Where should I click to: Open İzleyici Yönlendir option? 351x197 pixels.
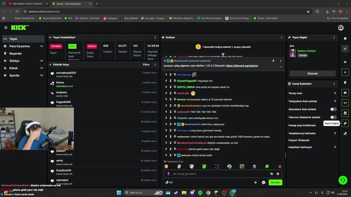[x=299, y=140]
